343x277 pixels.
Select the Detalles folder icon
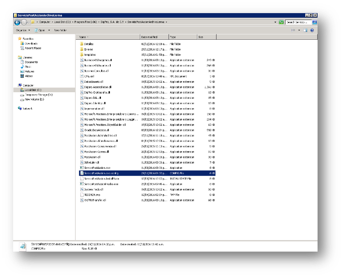(82, 44)
